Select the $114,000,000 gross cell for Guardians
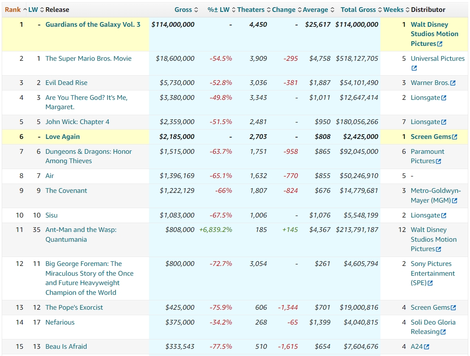470x356 pixels. (x=173, y=25)
